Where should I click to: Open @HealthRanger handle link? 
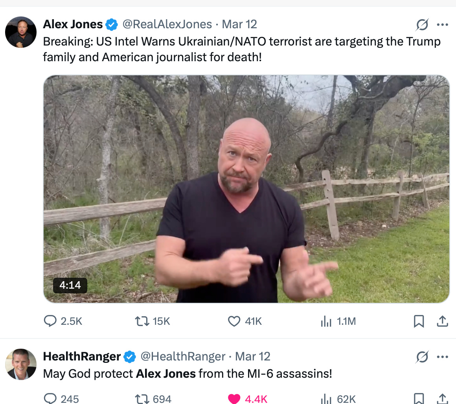click(x=183, y=357)
